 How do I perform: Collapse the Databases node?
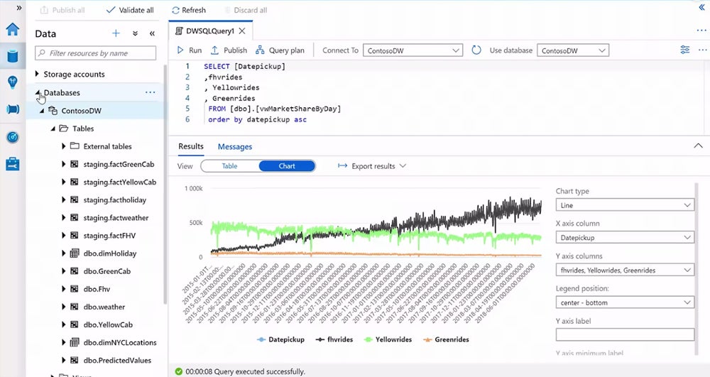coord(38,92)
